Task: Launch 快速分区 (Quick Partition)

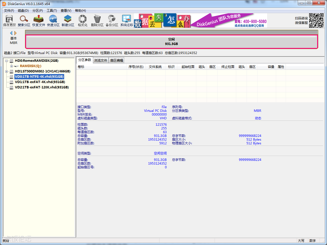Action: 53,21
